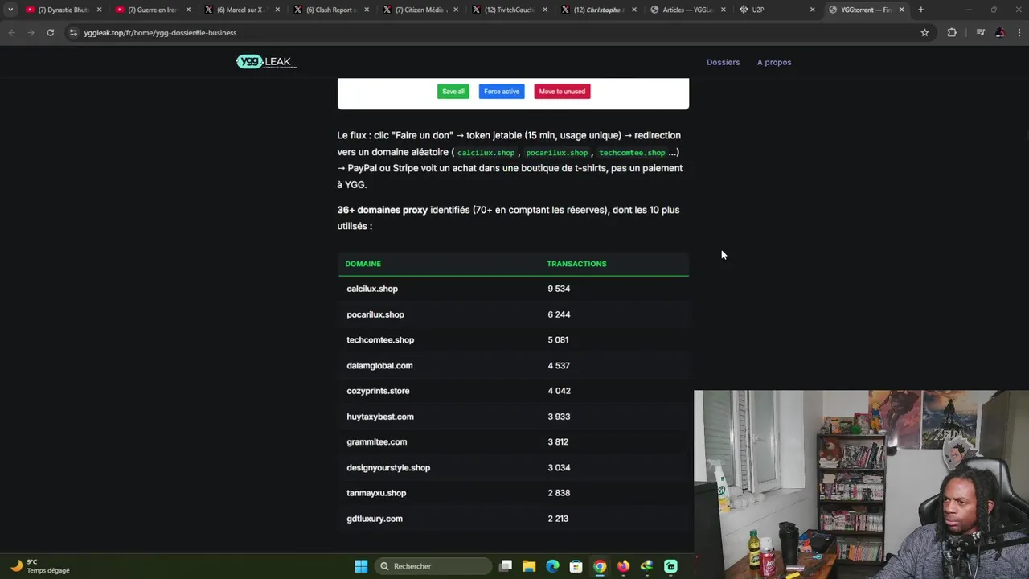This screenshot has height=579, width=1029.
Task: Open File Explorer from the taskbar
Action: (x=529, y=566)
